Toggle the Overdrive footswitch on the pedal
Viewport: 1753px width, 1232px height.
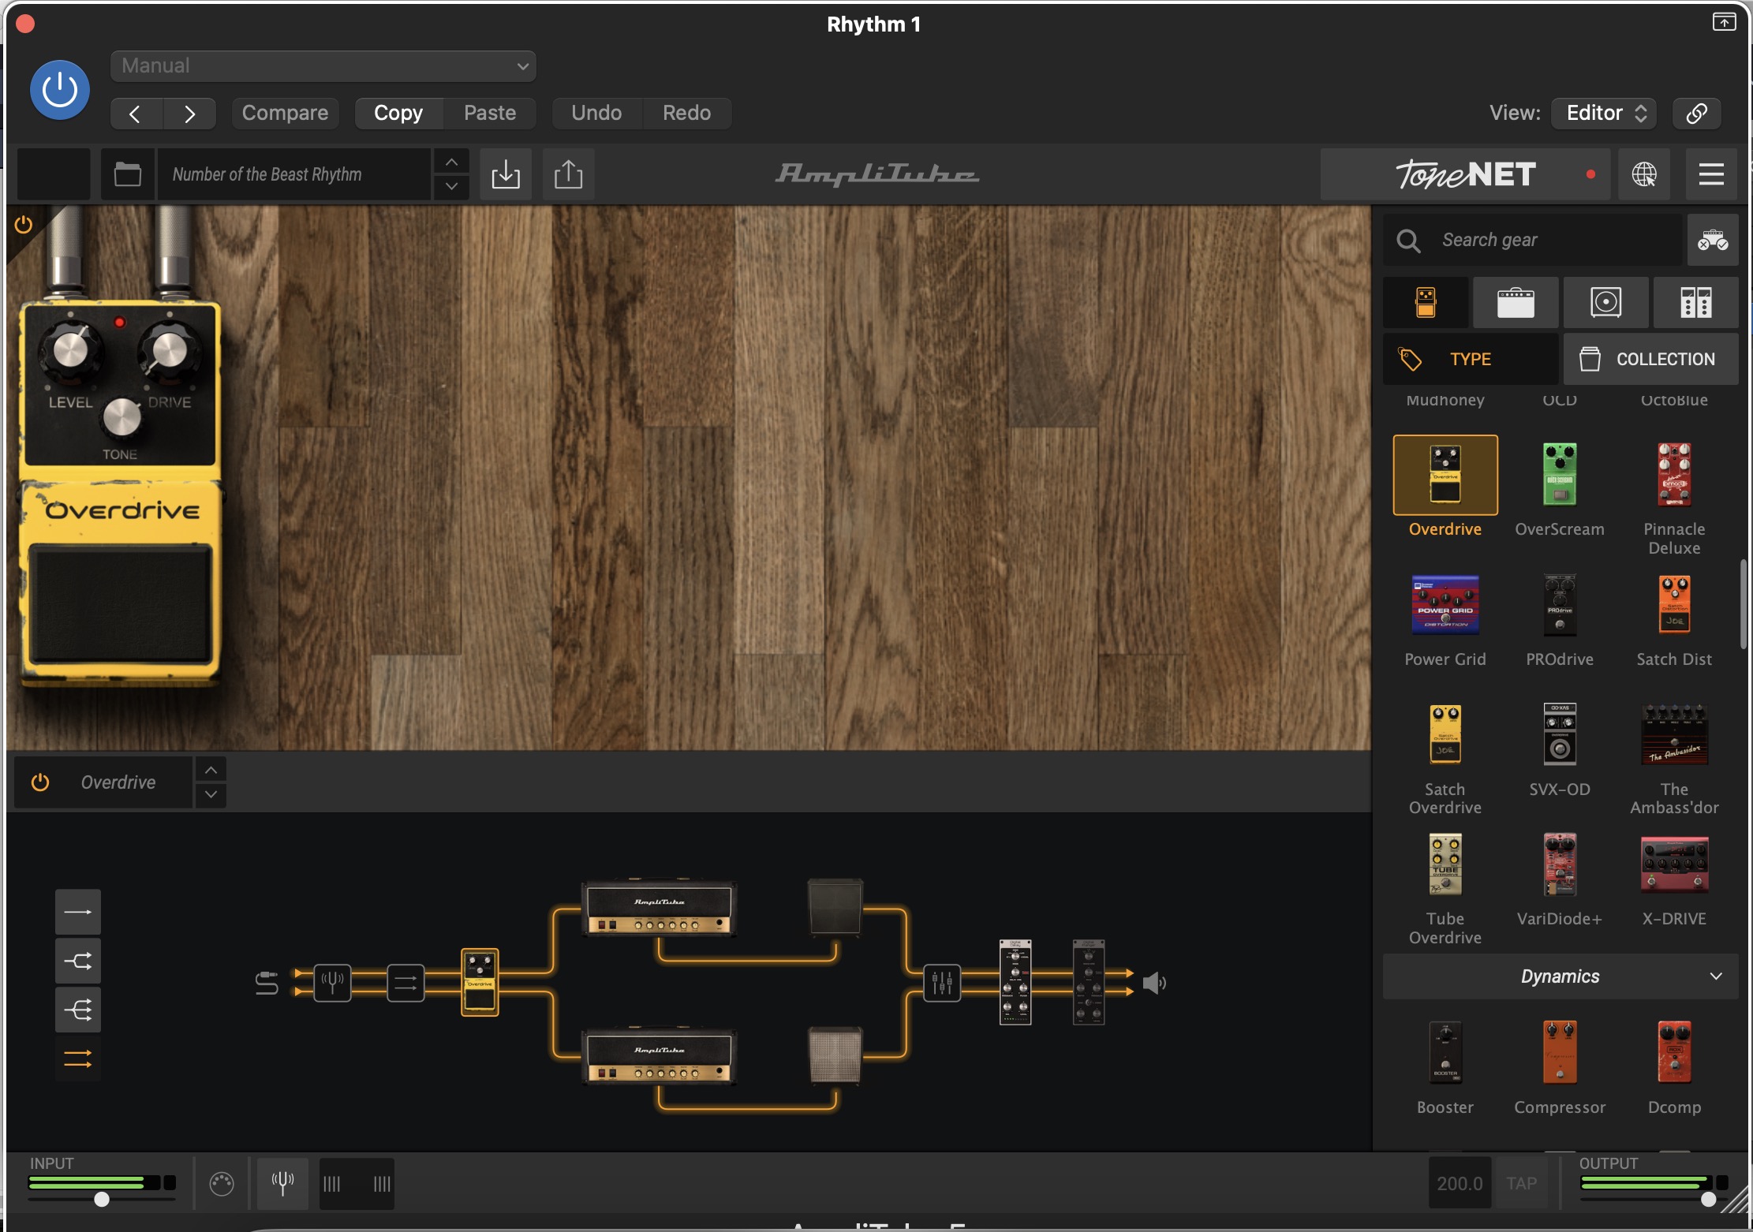click(x=120, y=603)
